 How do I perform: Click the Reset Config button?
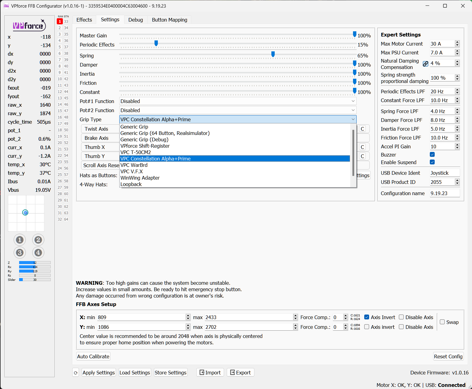coord(448,356)
